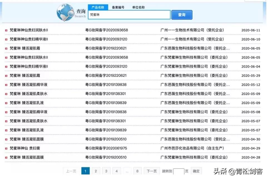Select 粤G妆网备字2019220621 on the 2020-05-29 row
Viewport: 268px width, 180px height.
(106, 76)
